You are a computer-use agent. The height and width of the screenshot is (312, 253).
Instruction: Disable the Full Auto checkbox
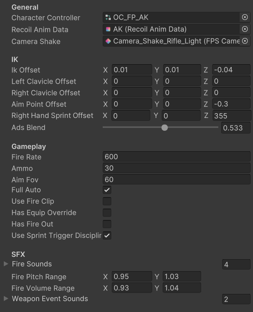[107, 190]
